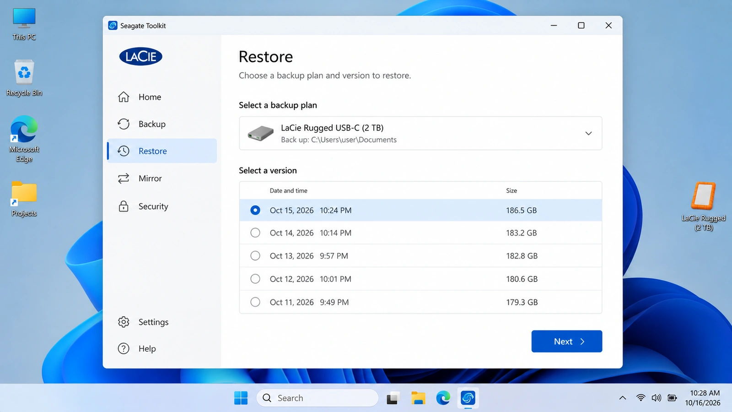732x412 pixels.
Task: Open This PC desktop icon
Action: 24,24
